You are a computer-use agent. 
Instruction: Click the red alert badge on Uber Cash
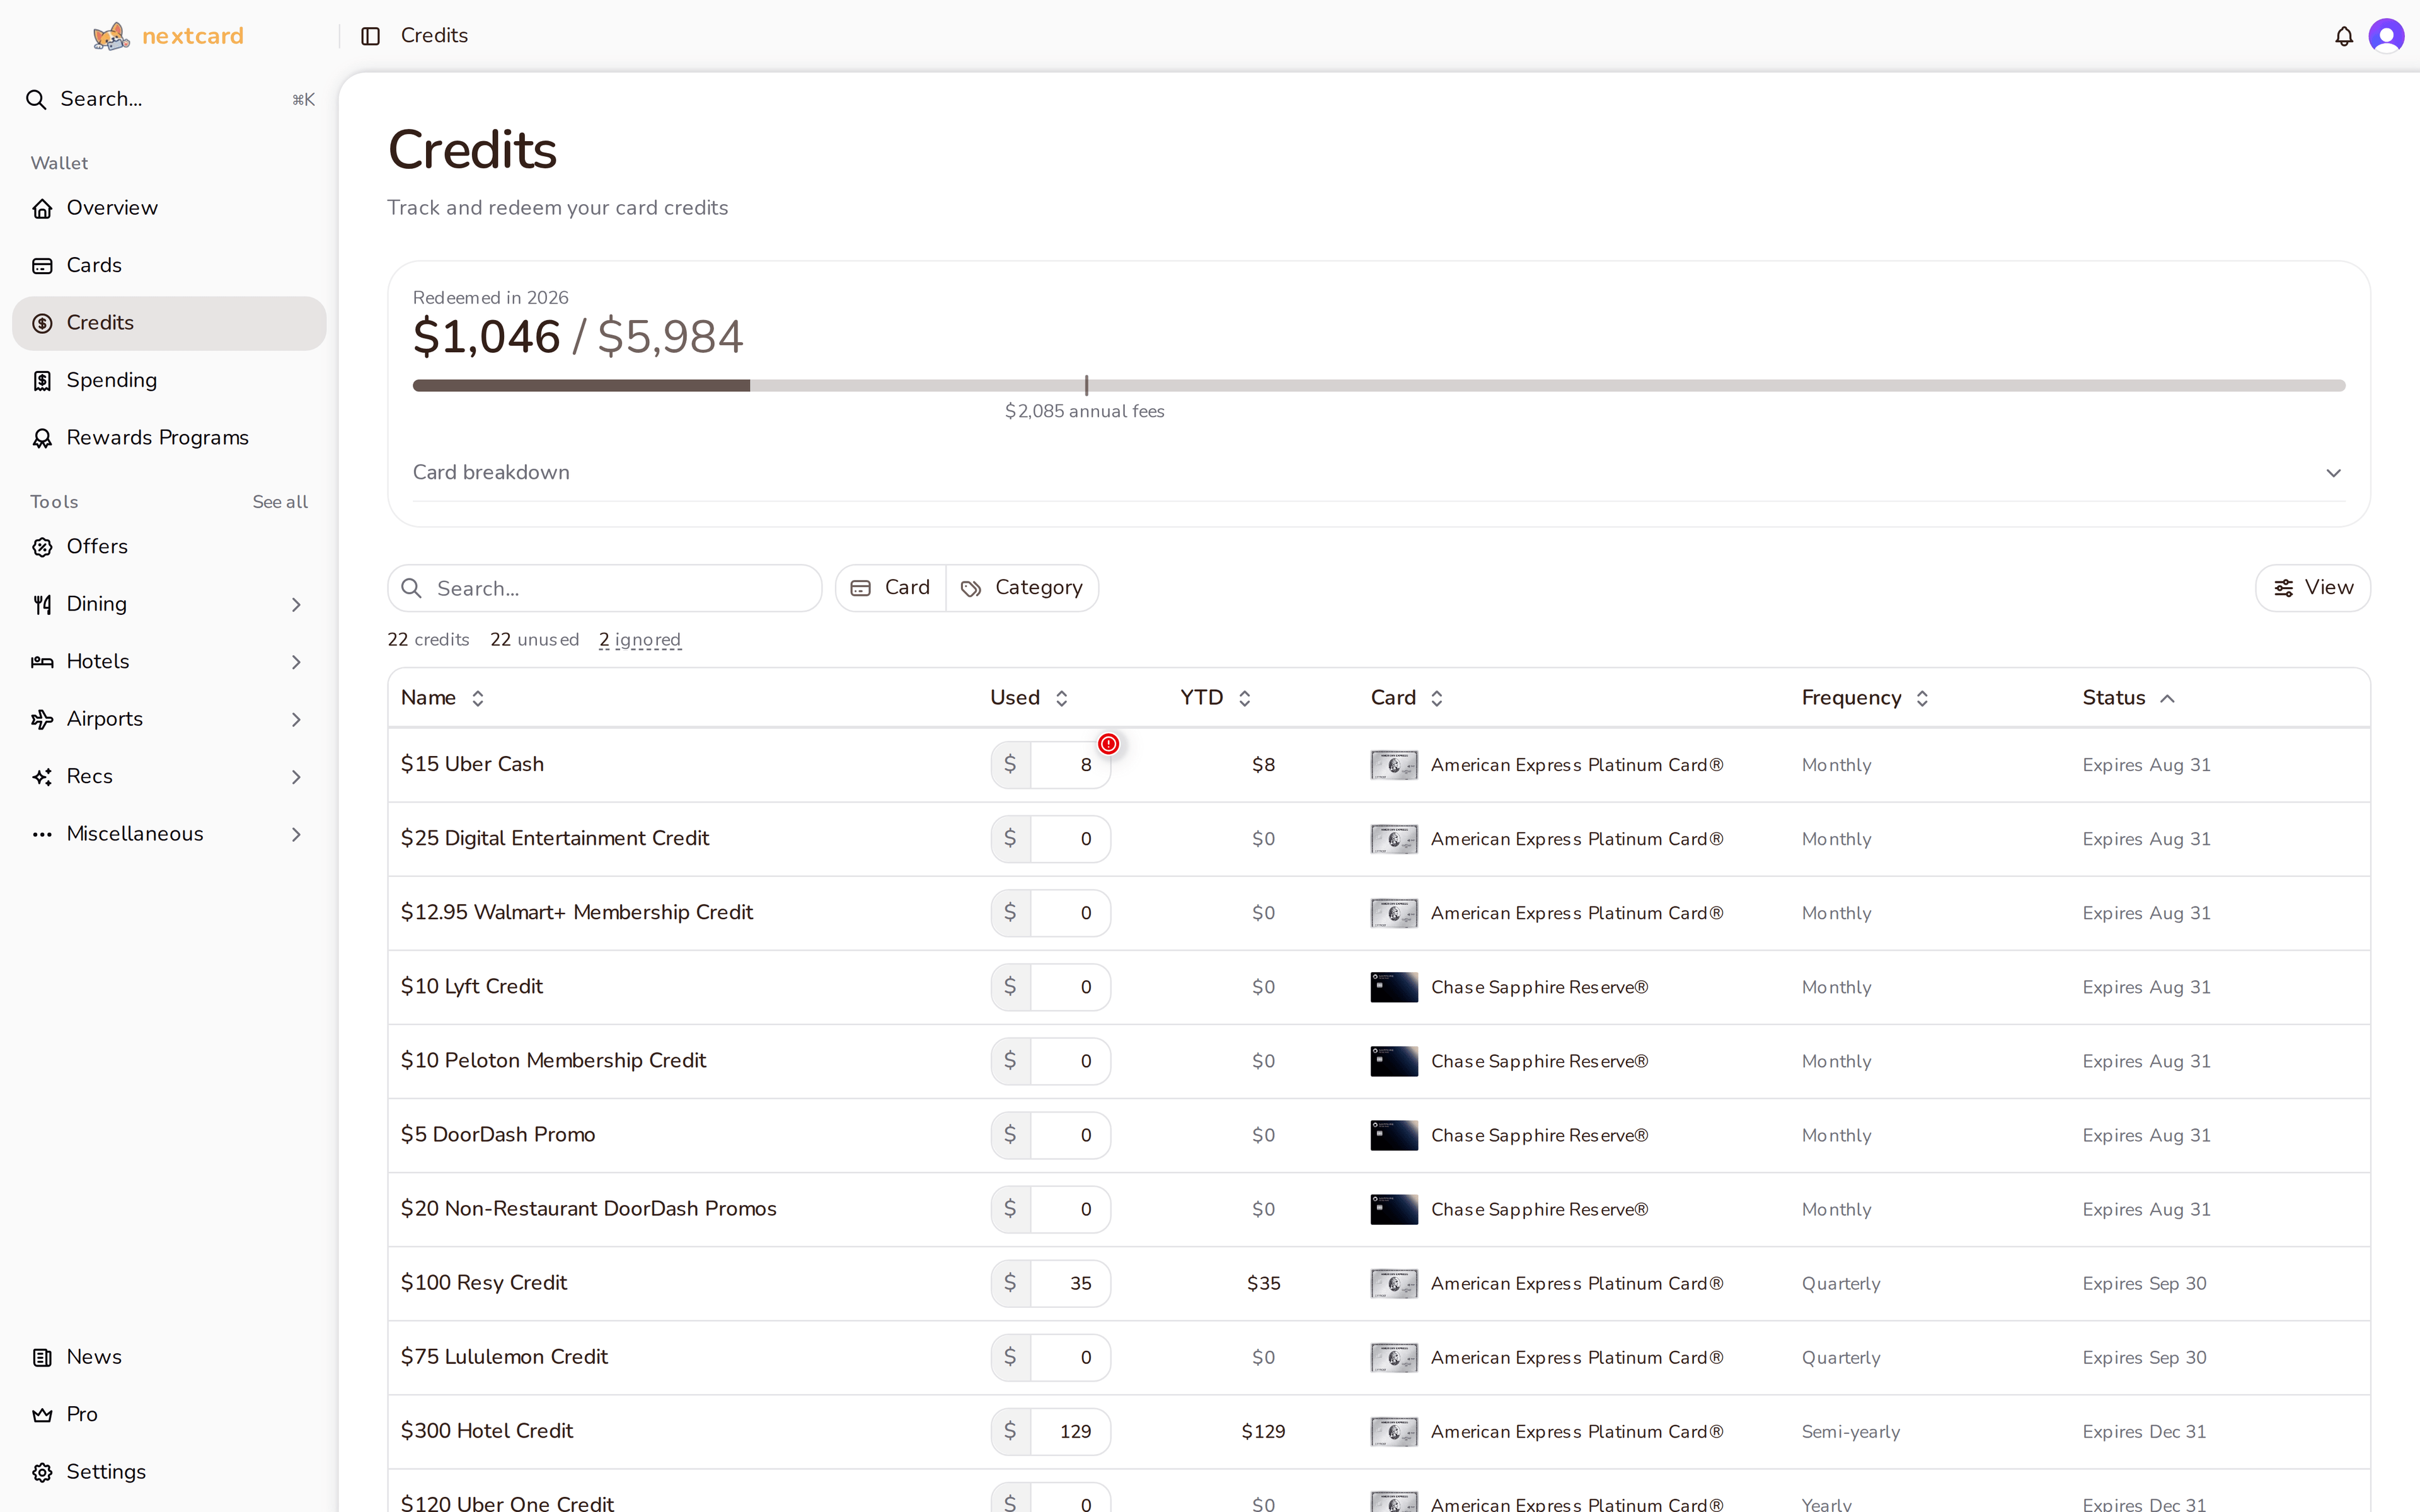[1108, 744]
